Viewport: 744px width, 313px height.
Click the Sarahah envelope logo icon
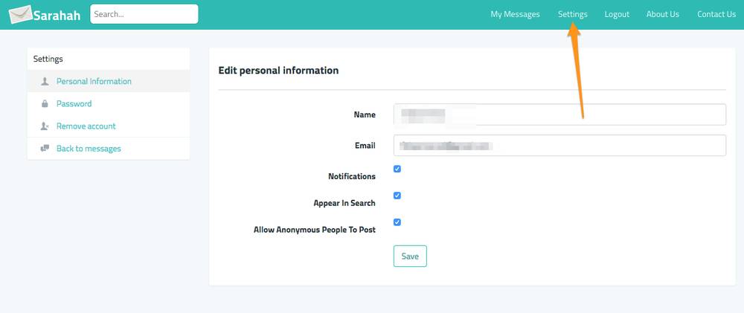pos(20,14)
